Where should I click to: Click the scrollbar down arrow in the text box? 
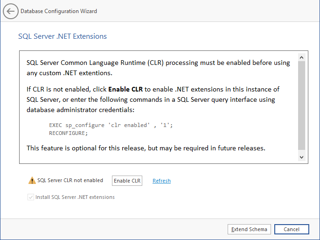[301, 157]
